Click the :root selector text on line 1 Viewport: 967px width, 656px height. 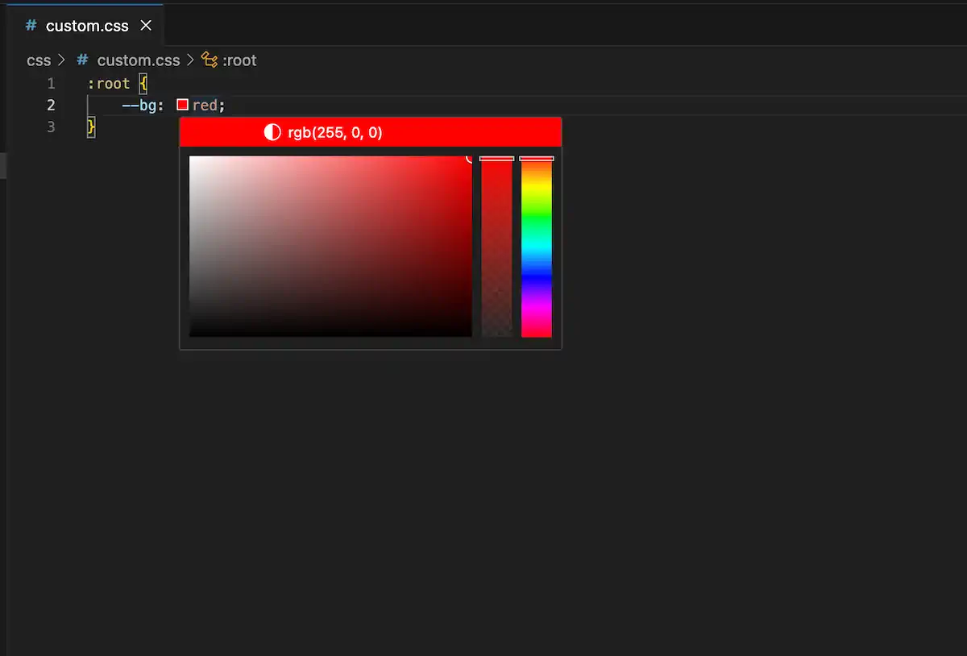(108, 82)
